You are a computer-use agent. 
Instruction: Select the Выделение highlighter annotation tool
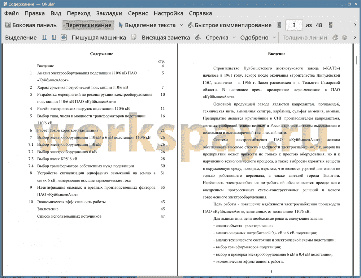click(21, 38)
